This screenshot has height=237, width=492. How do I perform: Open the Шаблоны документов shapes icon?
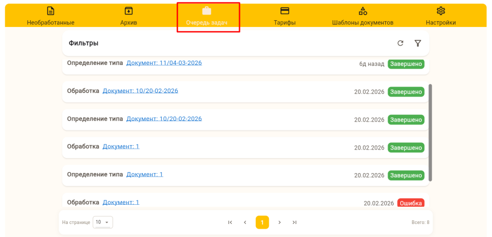coord(363,11)
